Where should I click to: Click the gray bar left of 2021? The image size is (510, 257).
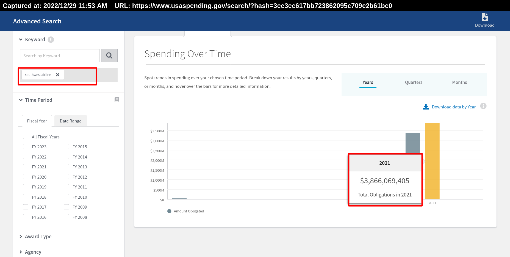click(x=413, y=143)
